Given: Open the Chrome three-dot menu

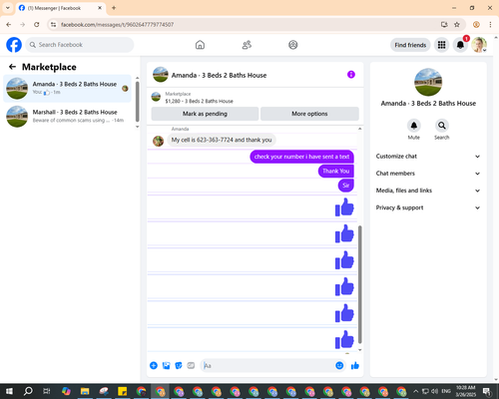Looking at the screenshot, I should click(x=490, y=25).
